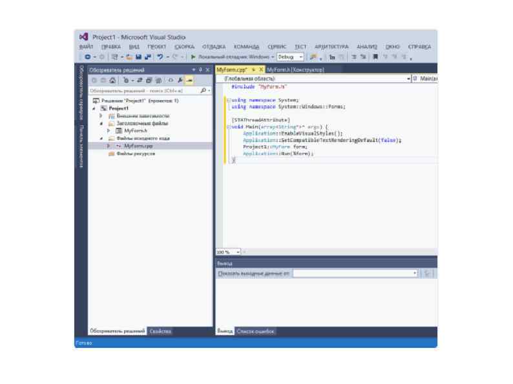Click the Refresh icon in Solution Explorer toolbar

[x=140, y=80]
